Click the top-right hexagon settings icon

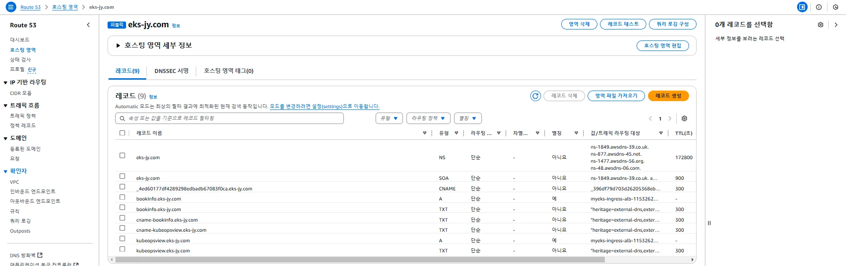(835, 7)
